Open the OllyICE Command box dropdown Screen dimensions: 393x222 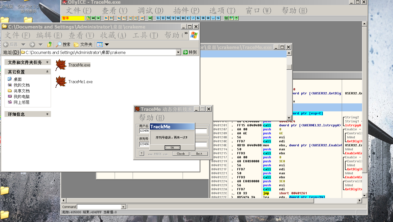click(123, 207)
